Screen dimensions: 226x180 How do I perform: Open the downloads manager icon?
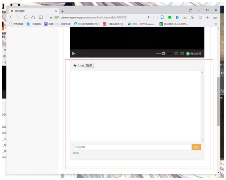[x=185, y=18]
